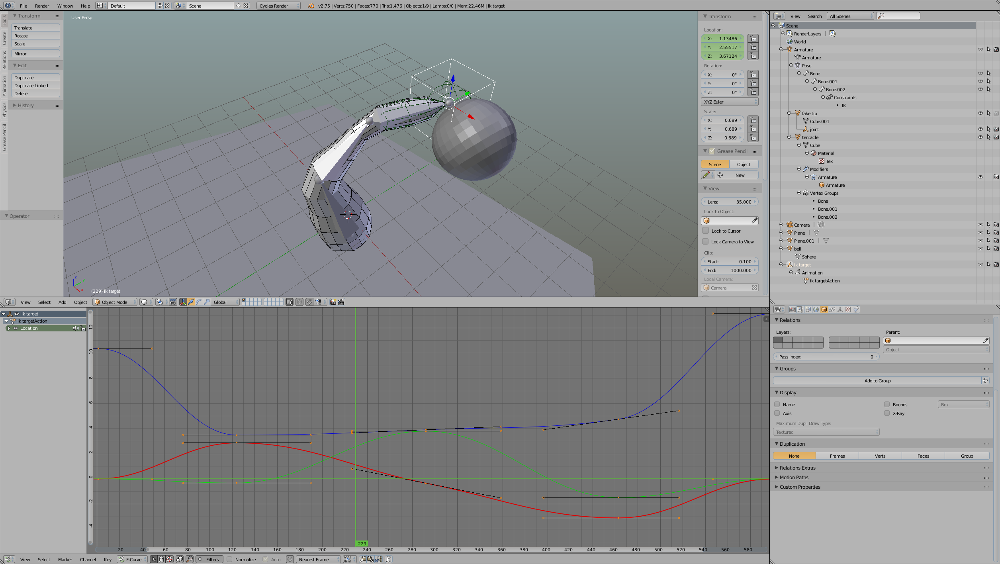This screenshot has width=1000, height=564.
Task: Click Translate button
Action: 35,27
